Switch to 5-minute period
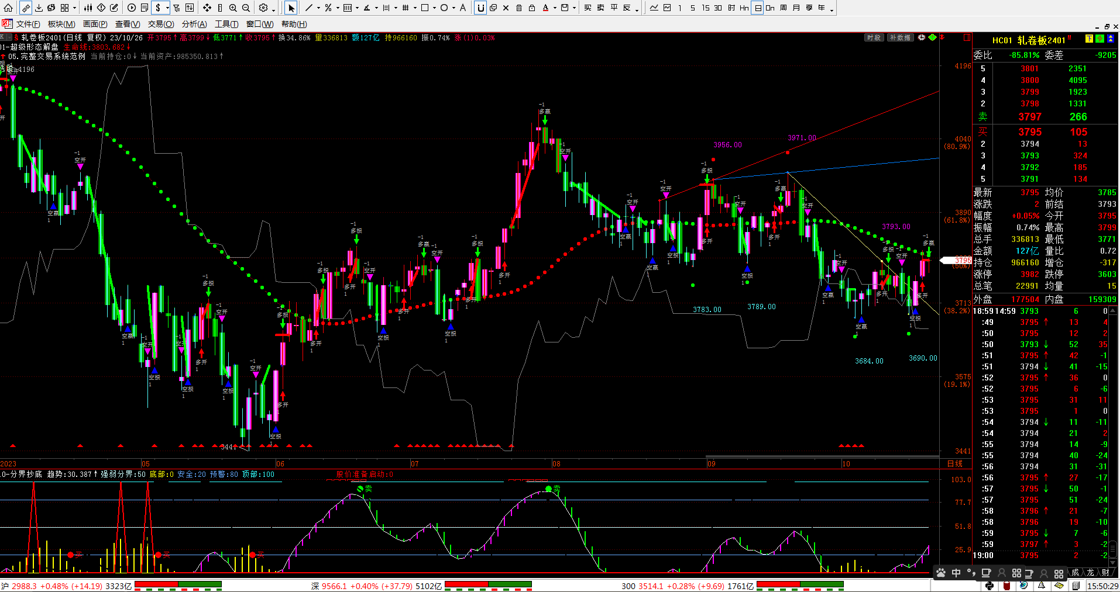1120x592 pixels. (693, 8)
